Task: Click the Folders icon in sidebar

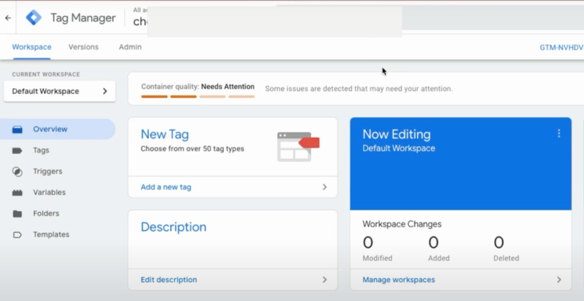Action: pyautogui.click(x=17, y=214)
